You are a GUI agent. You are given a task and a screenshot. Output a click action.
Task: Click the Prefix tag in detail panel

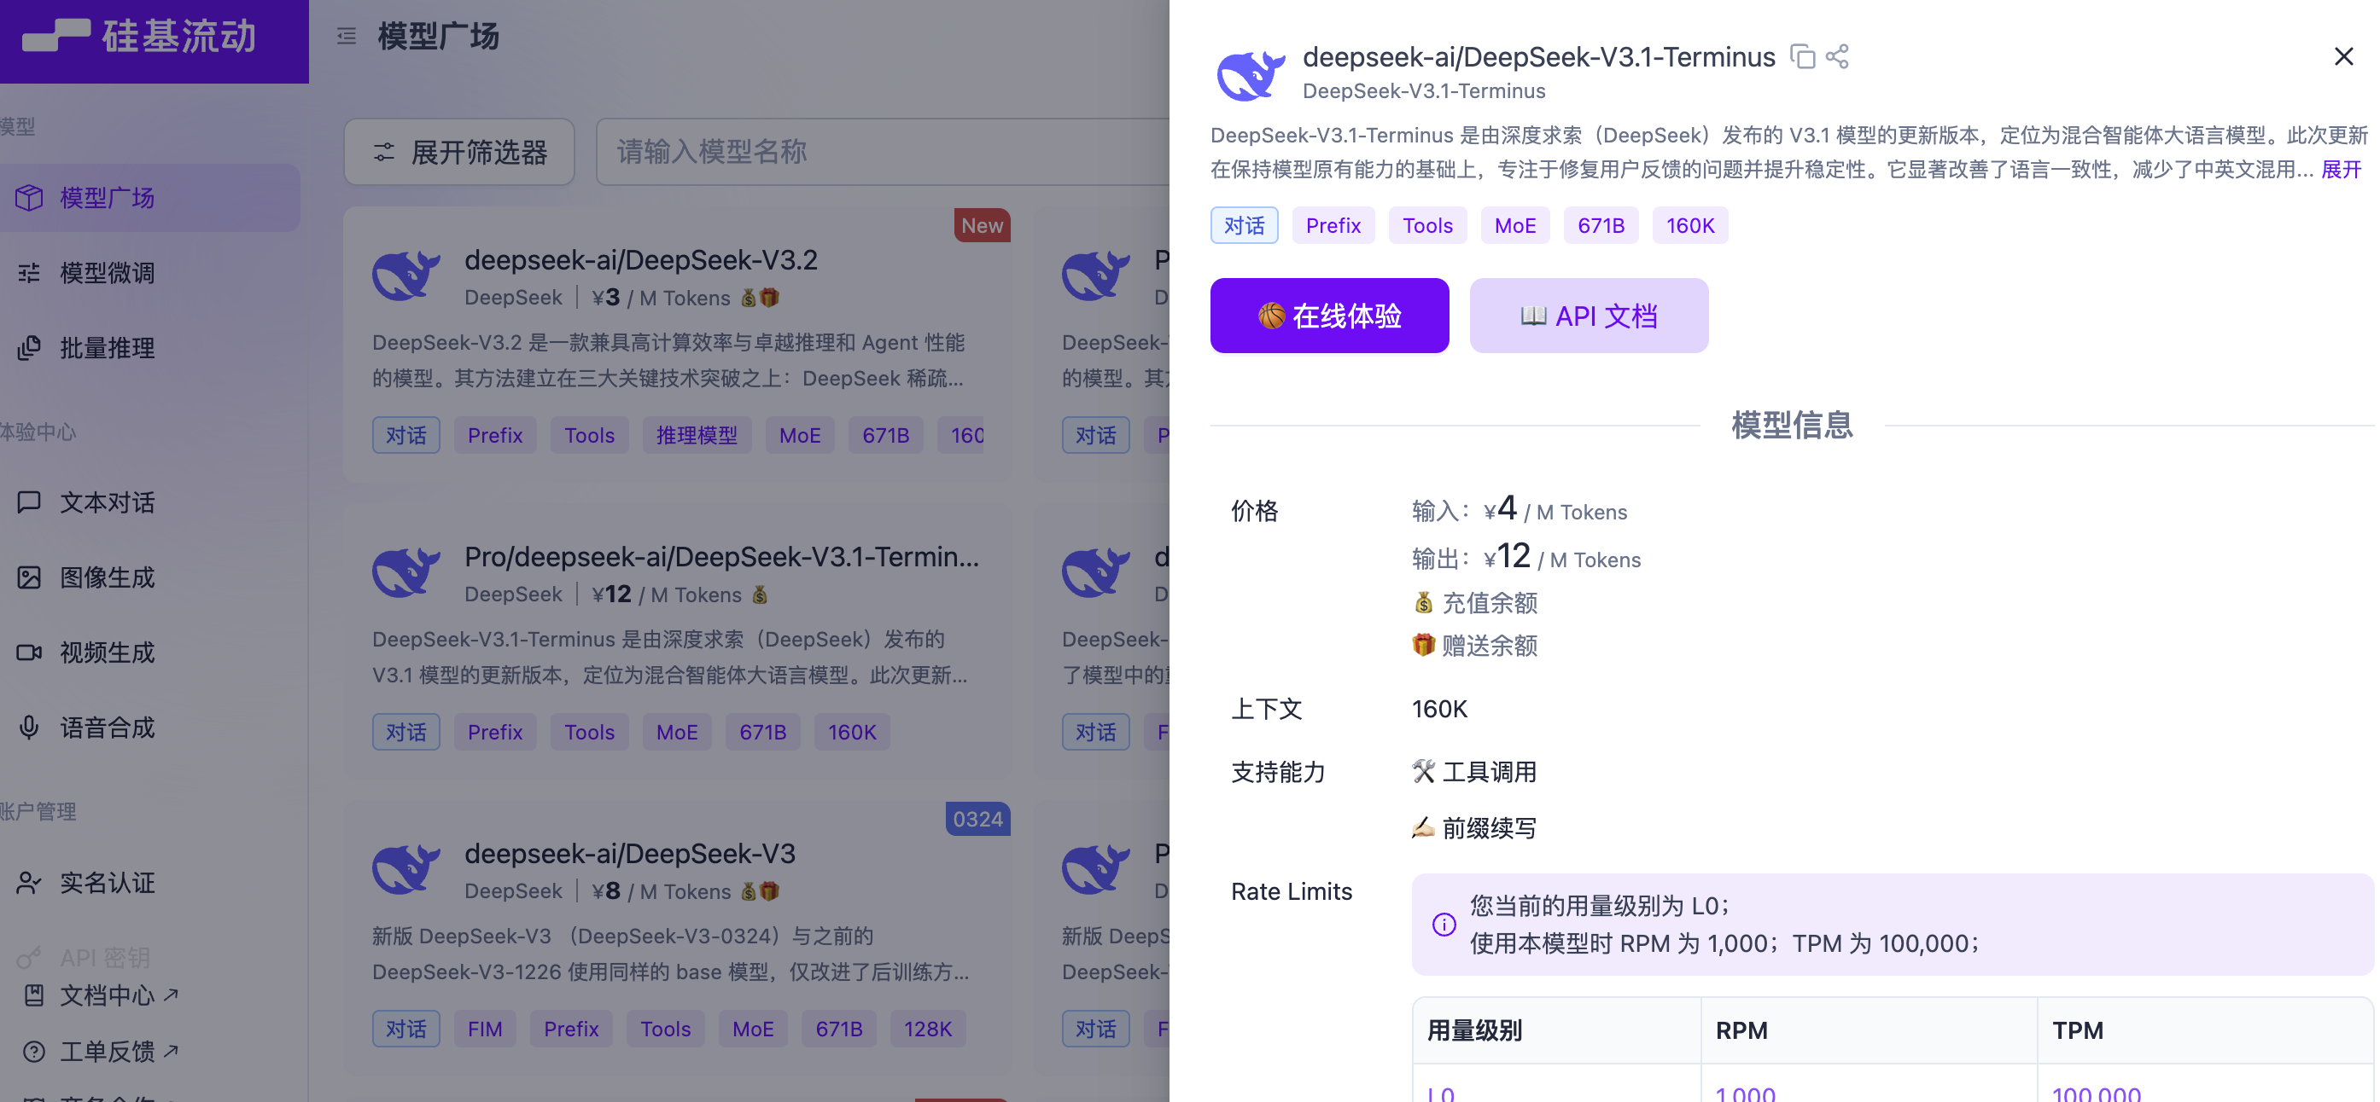(1333, 225)
